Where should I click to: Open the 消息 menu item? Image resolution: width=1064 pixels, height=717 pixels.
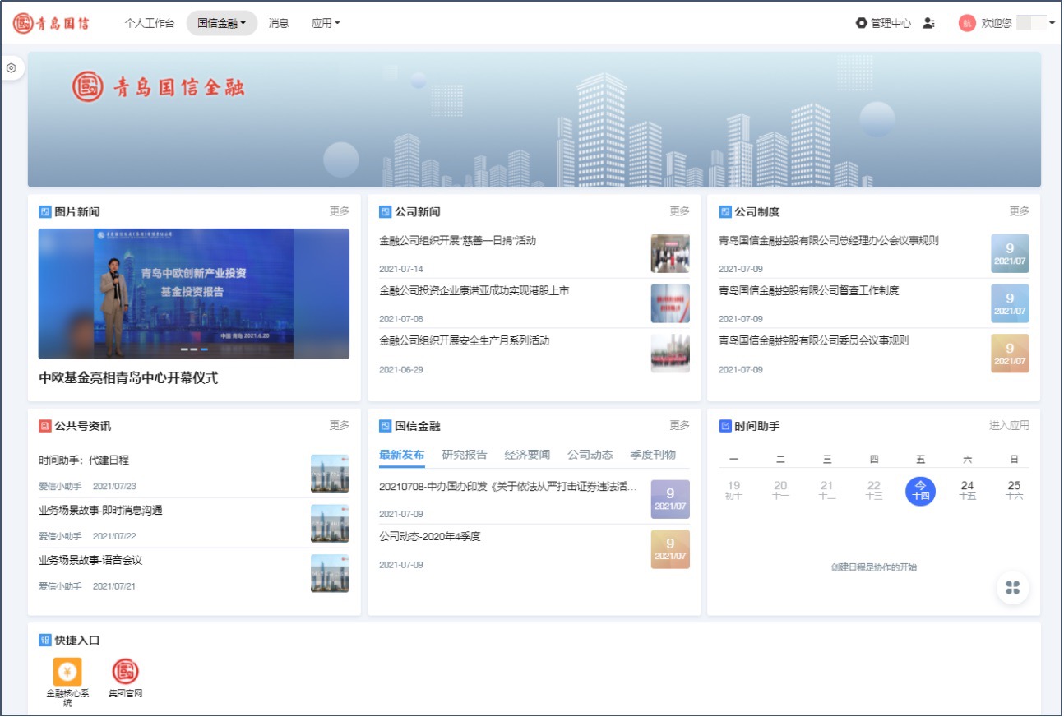click(x=279, y=23)
